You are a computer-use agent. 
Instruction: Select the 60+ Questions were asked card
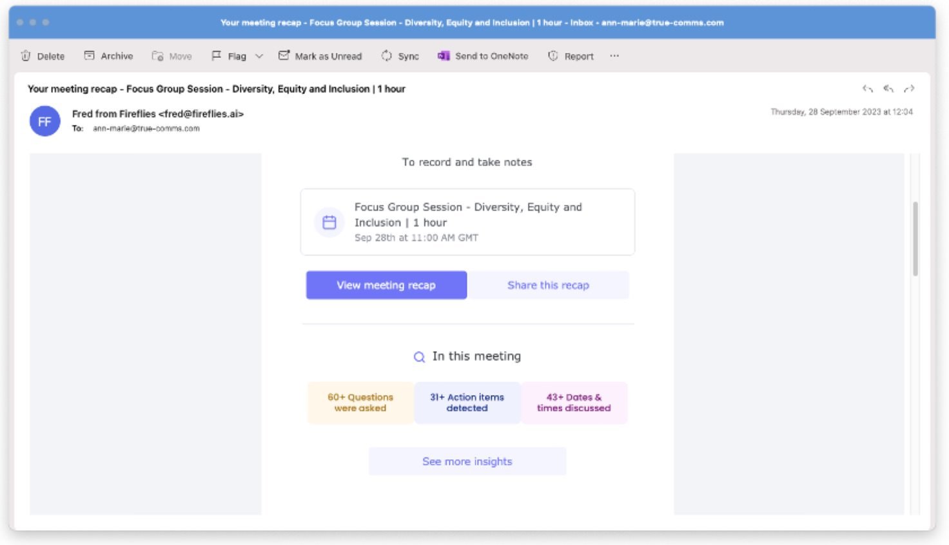point(360,403)
